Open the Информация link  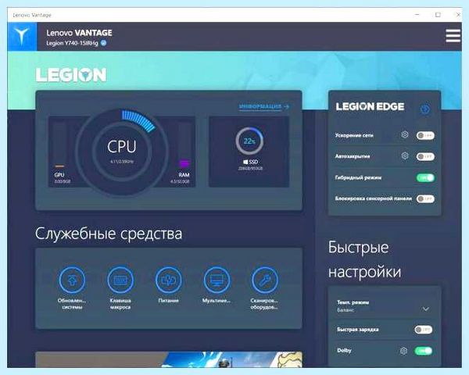pyautogui.click(x=263, y=106)
